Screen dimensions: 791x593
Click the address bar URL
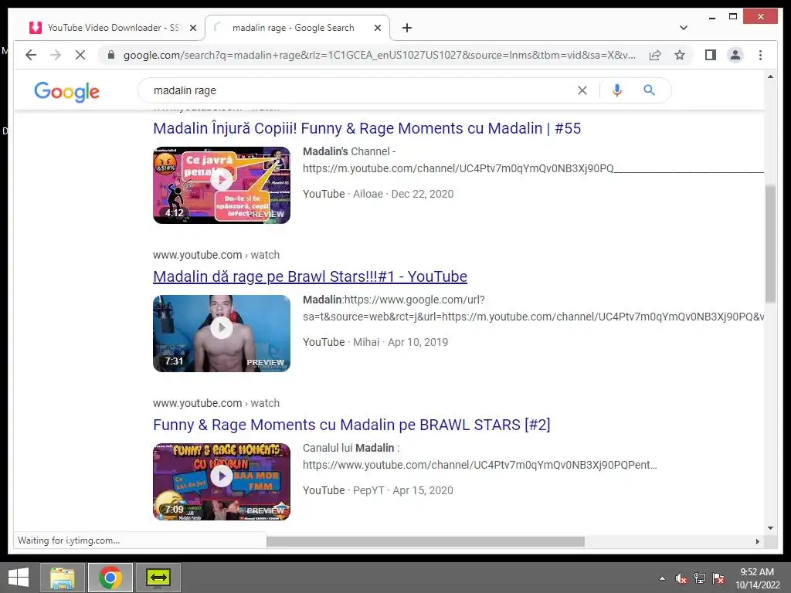click(x=379, y=55)
